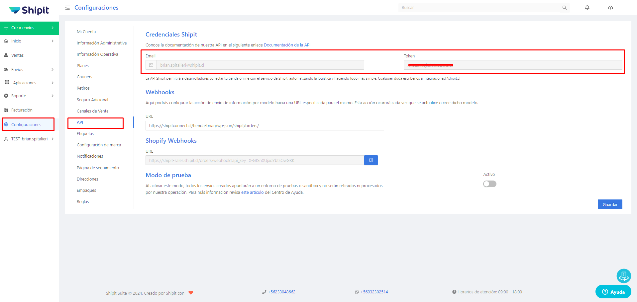Click the Credenciales Shipit heading
The width and height of the screenshot is (637, 302).
click(x=171, y=35)
